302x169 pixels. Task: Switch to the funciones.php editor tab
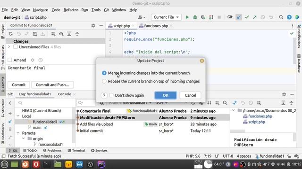(156, 26)
